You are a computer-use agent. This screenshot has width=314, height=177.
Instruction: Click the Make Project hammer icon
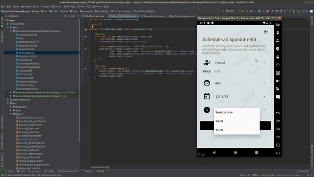click(x=223, y=11)
